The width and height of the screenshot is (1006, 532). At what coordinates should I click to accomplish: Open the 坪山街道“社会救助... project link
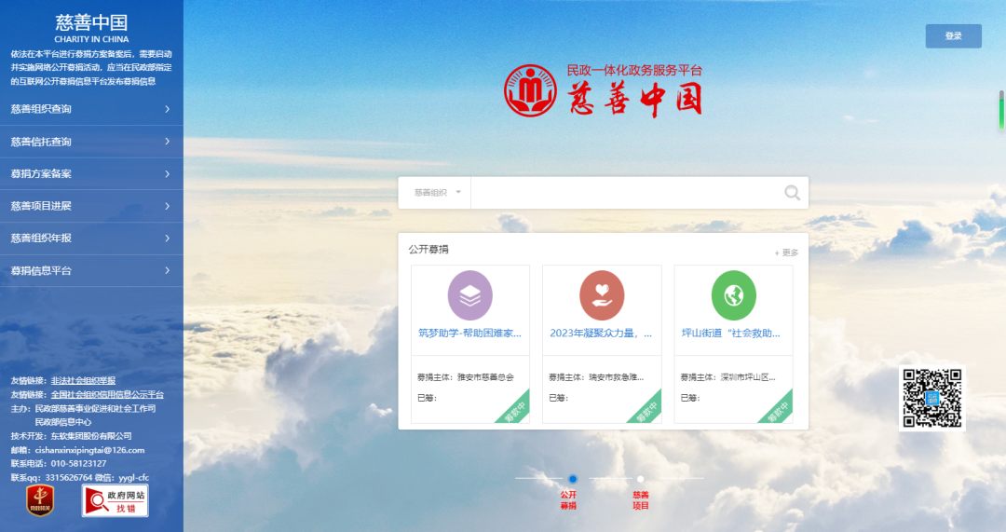click(x=731, y=333)
